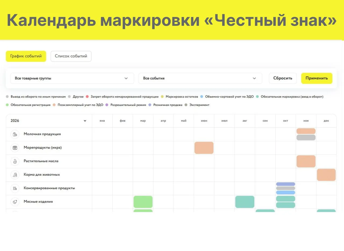Screen dimensions: 344x251
Task: Click the Применить button
Action: (x=317, y=78)
